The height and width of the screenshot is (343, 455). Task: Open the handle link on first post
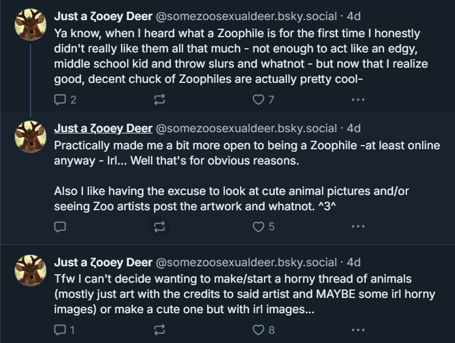pyautogui.click(x=247, y=16)
